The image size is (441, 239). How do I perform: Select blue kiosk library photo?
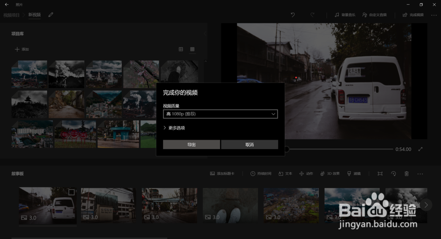(x=118, y=134)
